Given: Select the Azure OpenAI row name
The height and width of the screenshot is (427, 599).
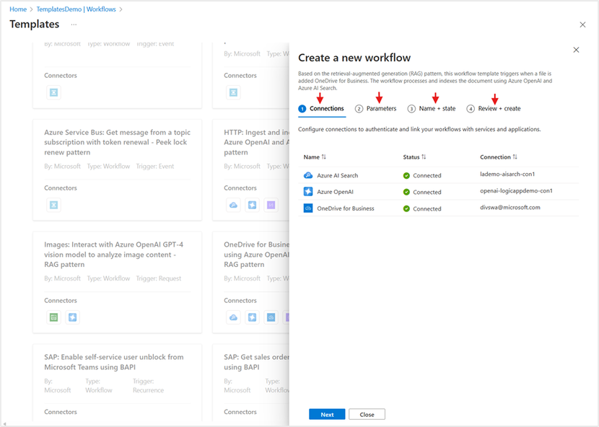Looking at the screenshot, I should (335, 192).
